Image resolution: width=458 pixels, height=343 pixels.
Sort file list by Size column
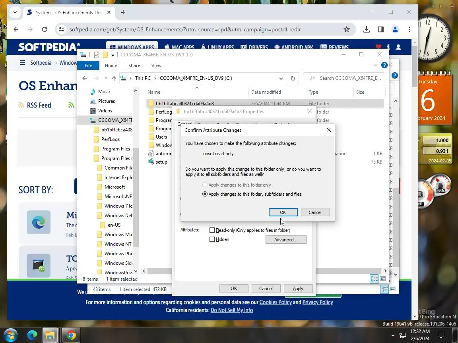pos(360,92)
